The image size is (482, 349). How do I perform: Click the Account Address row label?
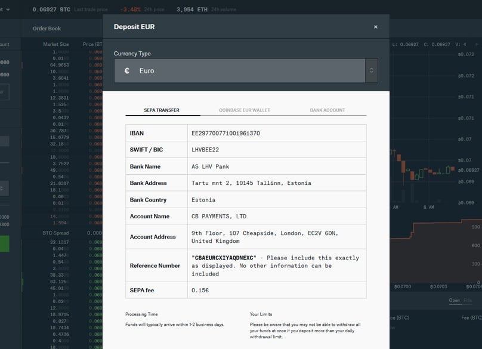coord(153,237)
